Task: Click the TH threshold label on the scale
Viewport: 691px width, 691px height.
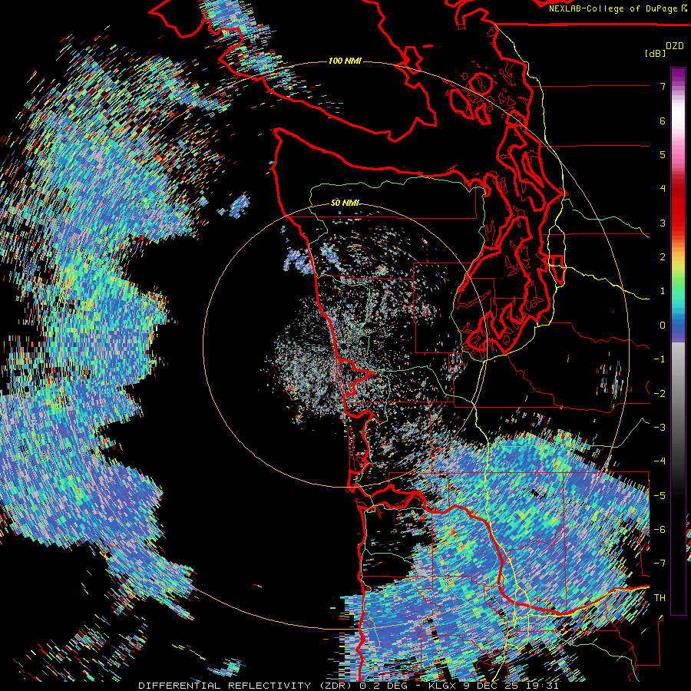Action: tap(660, 598)
